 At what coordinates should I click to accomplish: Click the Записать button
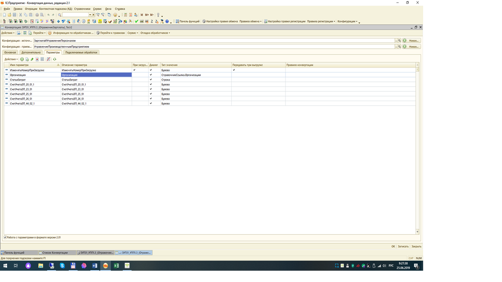tap(403, 246)
